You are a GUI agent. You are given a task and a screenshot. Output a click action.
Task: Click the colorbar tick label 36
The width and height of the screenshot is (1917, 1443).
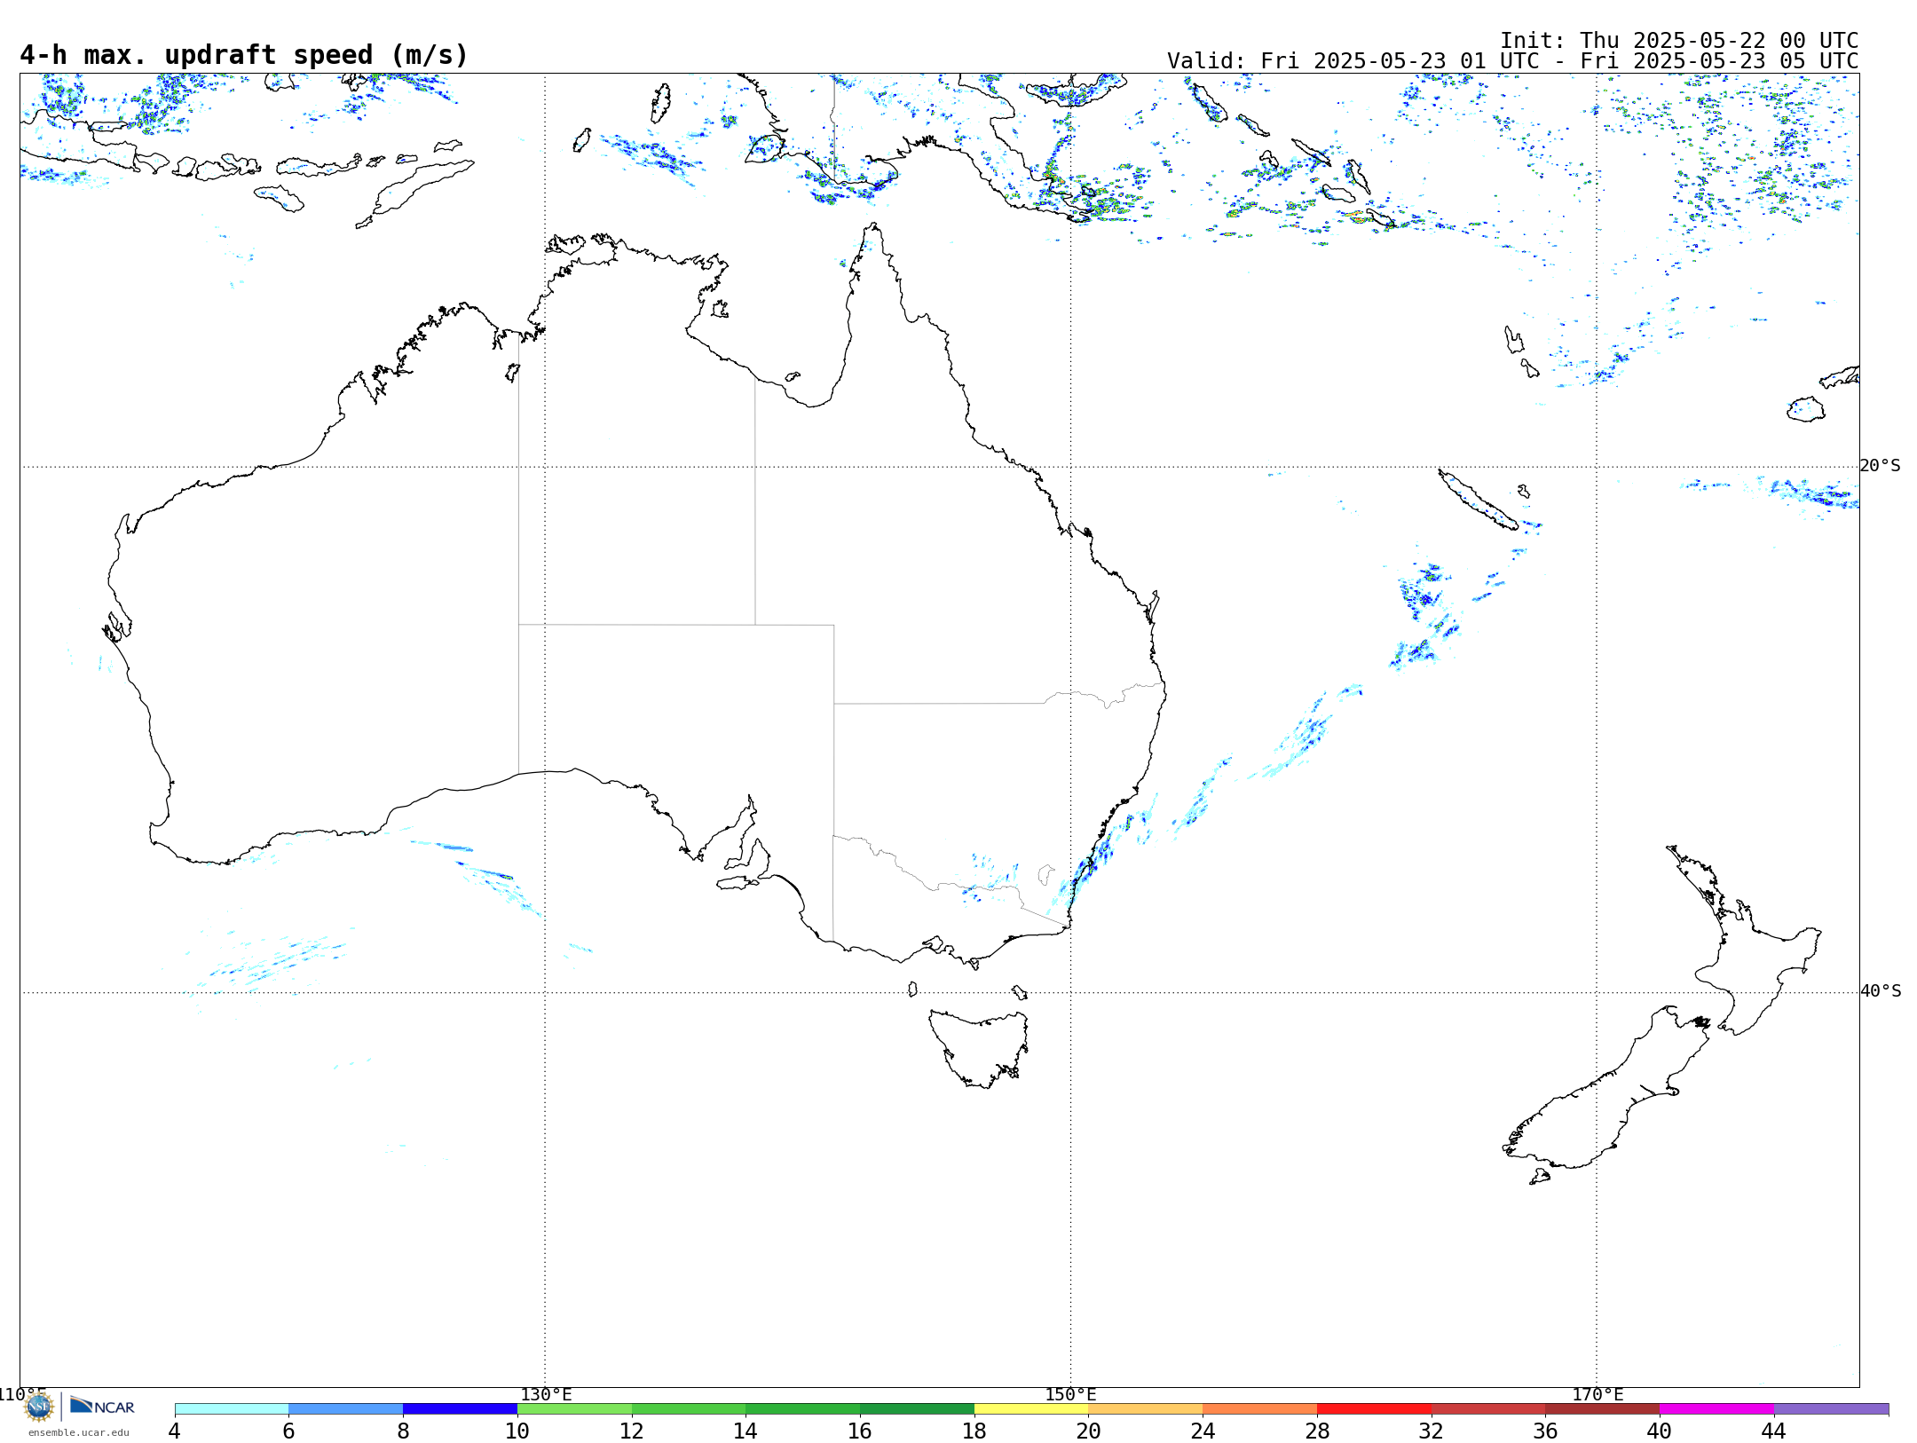tap(1545, 1431)
